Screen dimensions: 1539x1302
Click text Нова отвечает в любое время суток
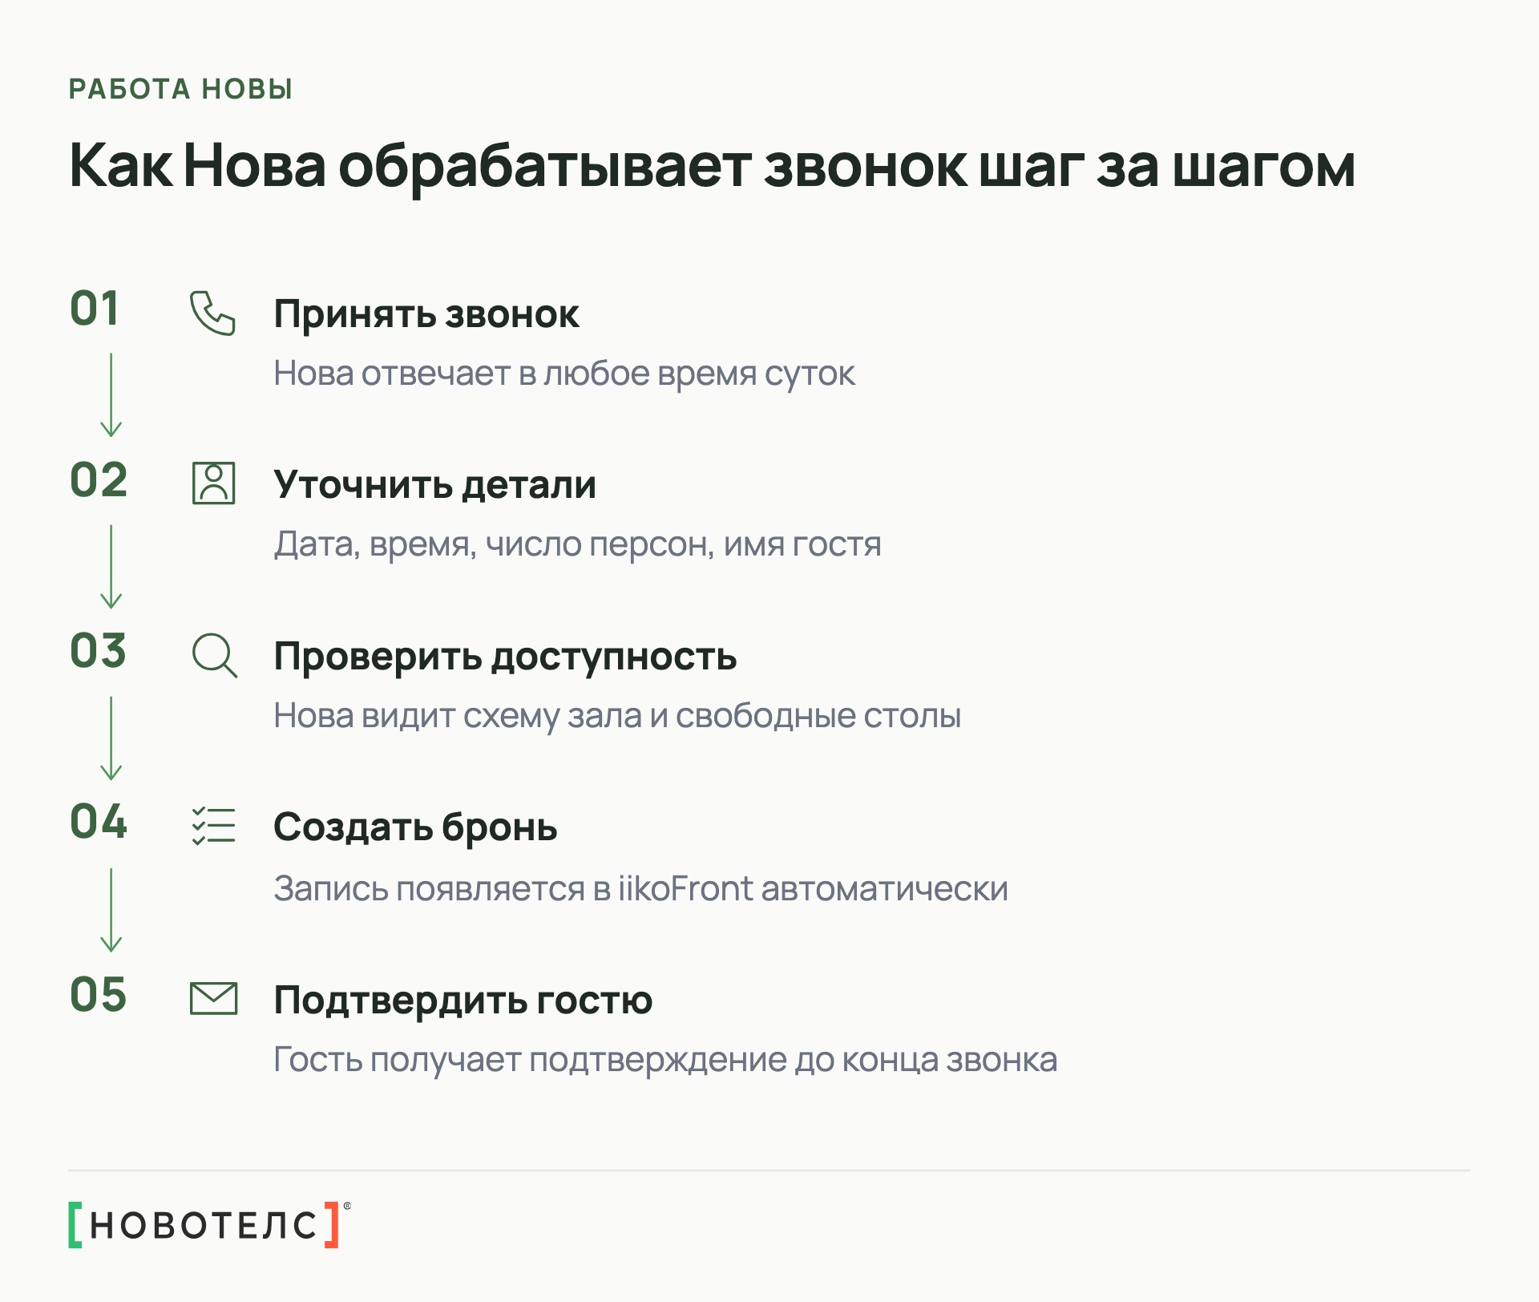point(564,374)
